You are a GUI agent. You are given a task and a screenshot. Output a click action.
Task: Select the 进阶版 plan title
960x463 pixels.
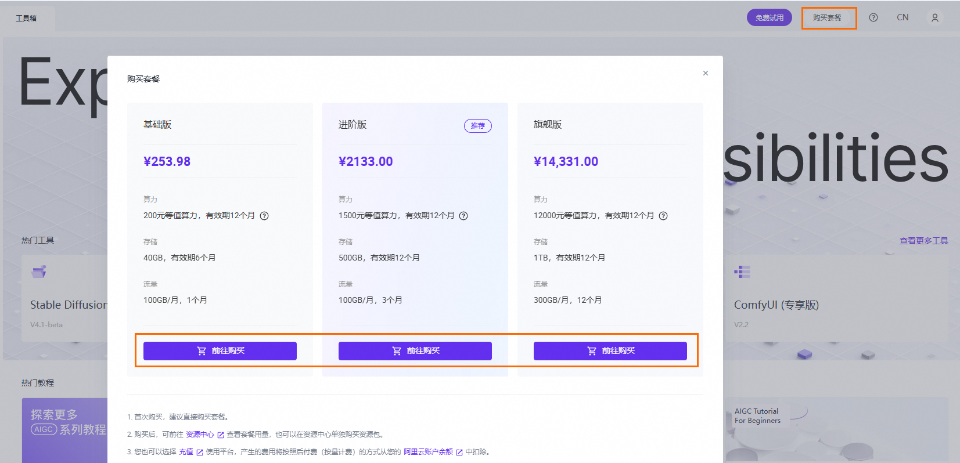[353, 125]
